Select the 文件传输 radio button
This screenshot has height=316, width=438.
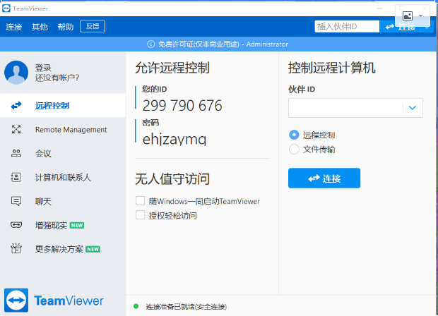(294, 150)
